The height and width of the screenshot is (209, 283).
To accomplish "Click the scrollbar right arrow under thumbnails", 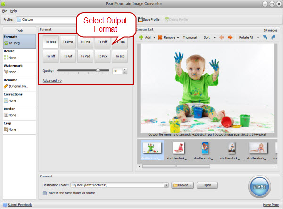I will (x=275, y=166).
